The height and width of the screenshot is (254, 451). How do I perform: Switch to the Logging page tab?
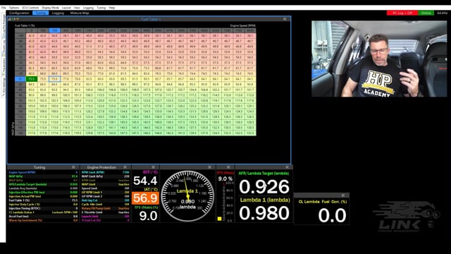58,13
